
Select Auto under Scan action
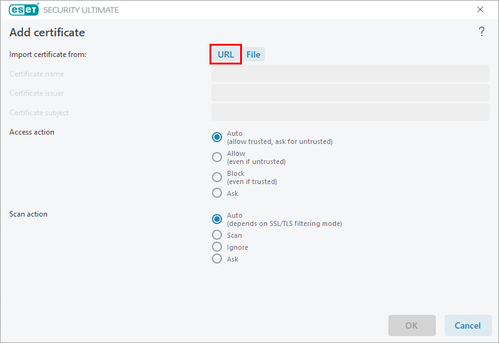[217, 219]
